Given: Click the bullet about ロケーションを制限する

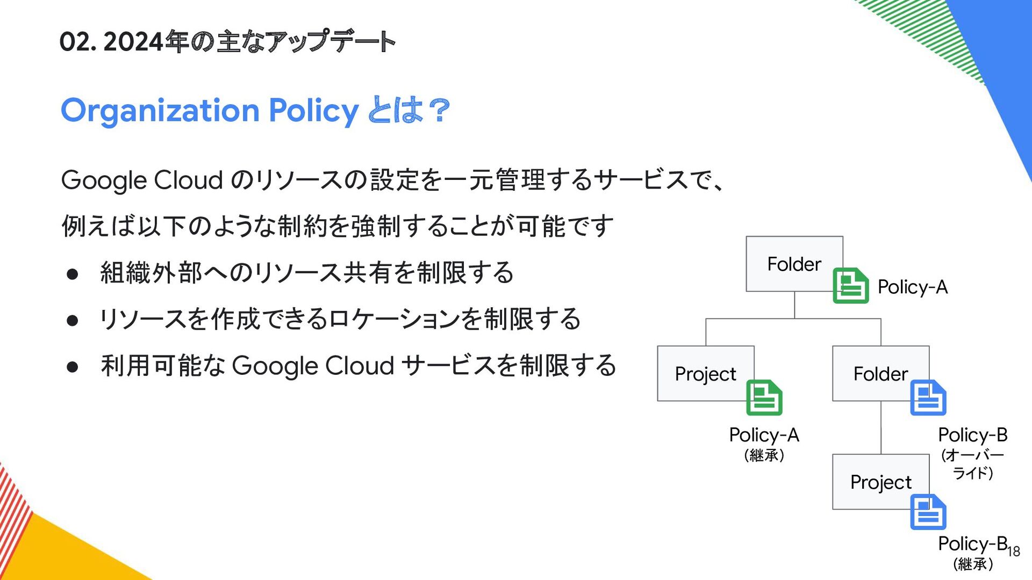Looking at the screenshot, I should coord(340,319).
